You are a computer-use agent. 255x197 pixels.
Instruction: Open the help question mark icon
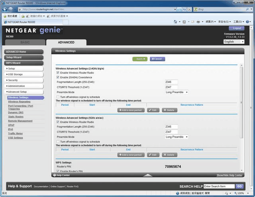click(247, 21)
